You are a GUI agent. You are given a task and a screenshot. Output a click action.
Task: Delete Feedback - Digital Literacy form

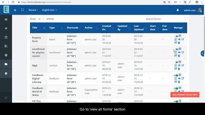click(x=179, y=82)
